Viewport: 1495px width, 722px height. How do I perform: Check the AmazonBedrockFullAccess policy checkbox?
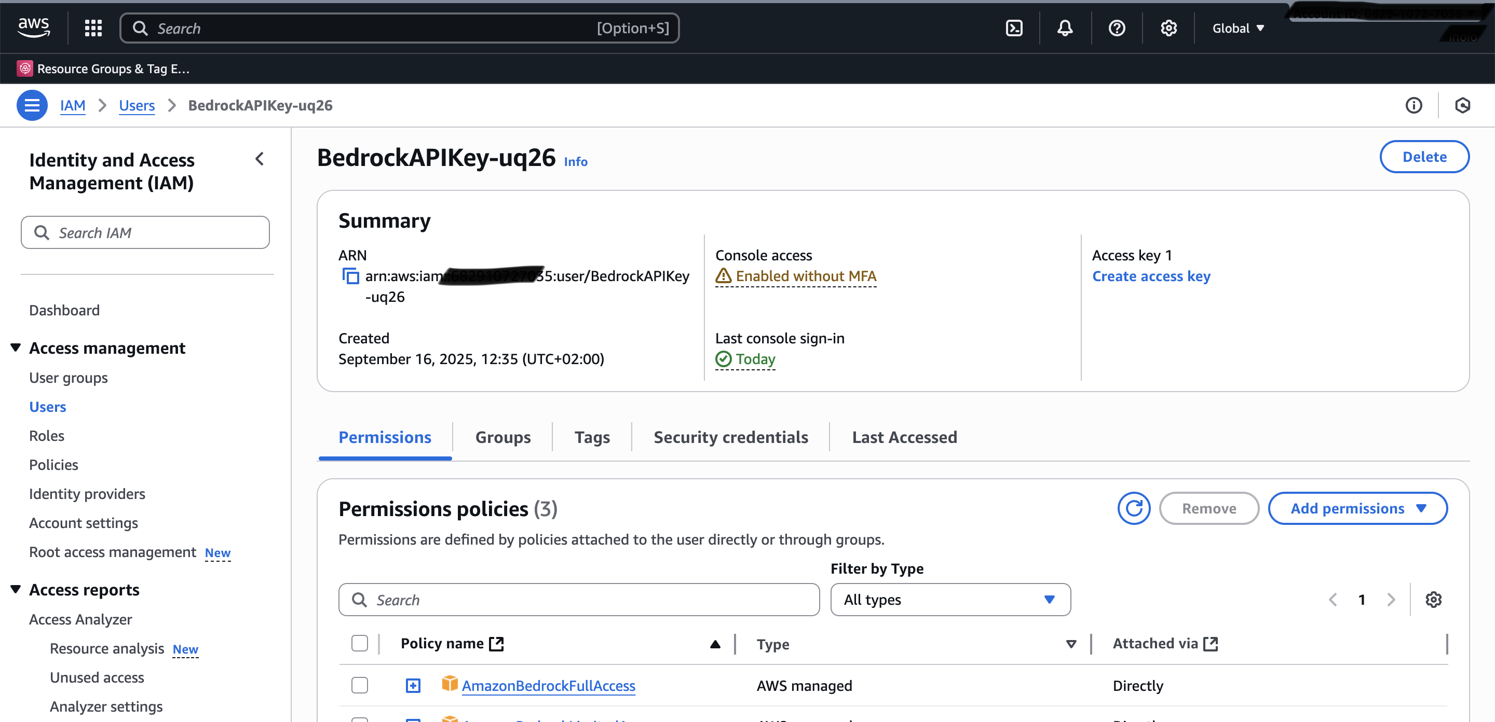point(359,685)
